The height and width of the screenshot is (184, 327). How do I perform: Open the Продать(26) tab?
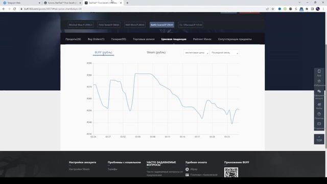[x=73, y=39]
